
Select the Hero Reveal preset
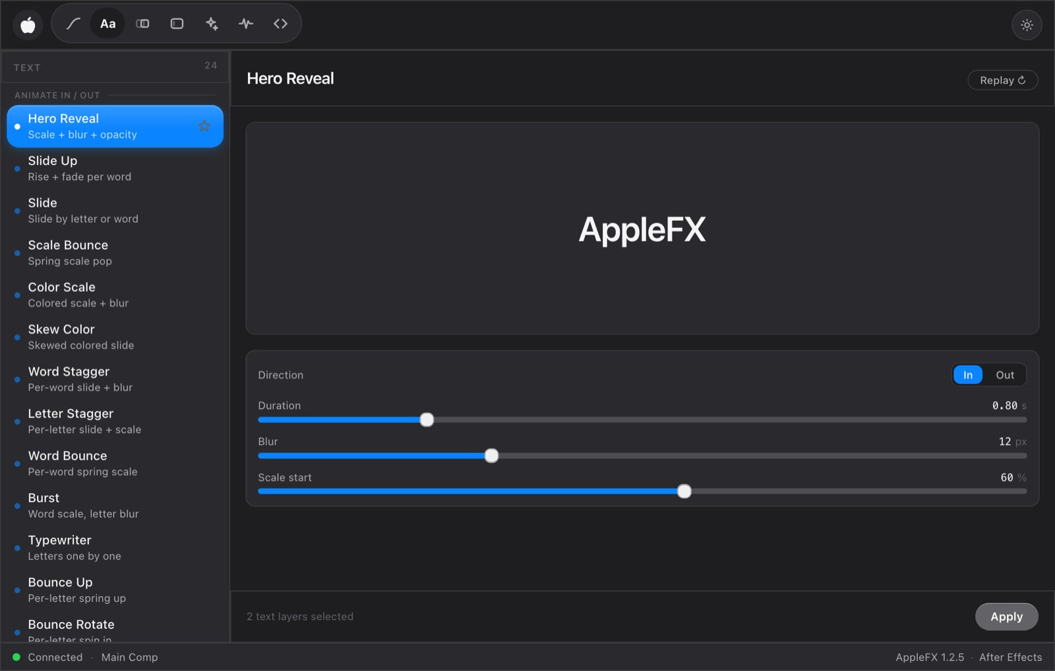pyautogui.click(x=115, y=126)
